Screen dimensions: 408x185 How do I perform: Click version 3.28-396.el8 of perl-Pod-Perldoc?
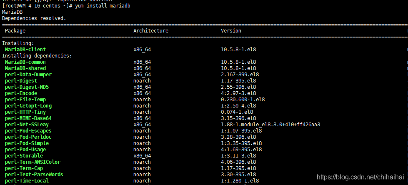[238, 137]
